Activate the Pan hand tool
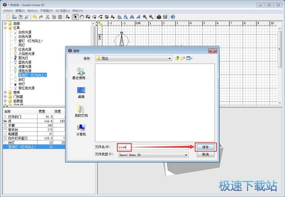285x197 pixels. tap(82, 17)
